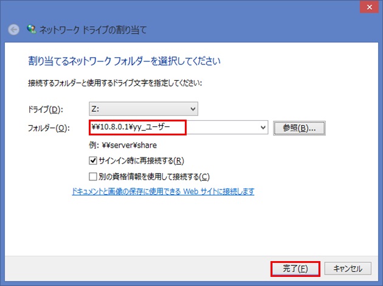
Task: Close the Map Network Drive dialog
Action: click(370, 7)
